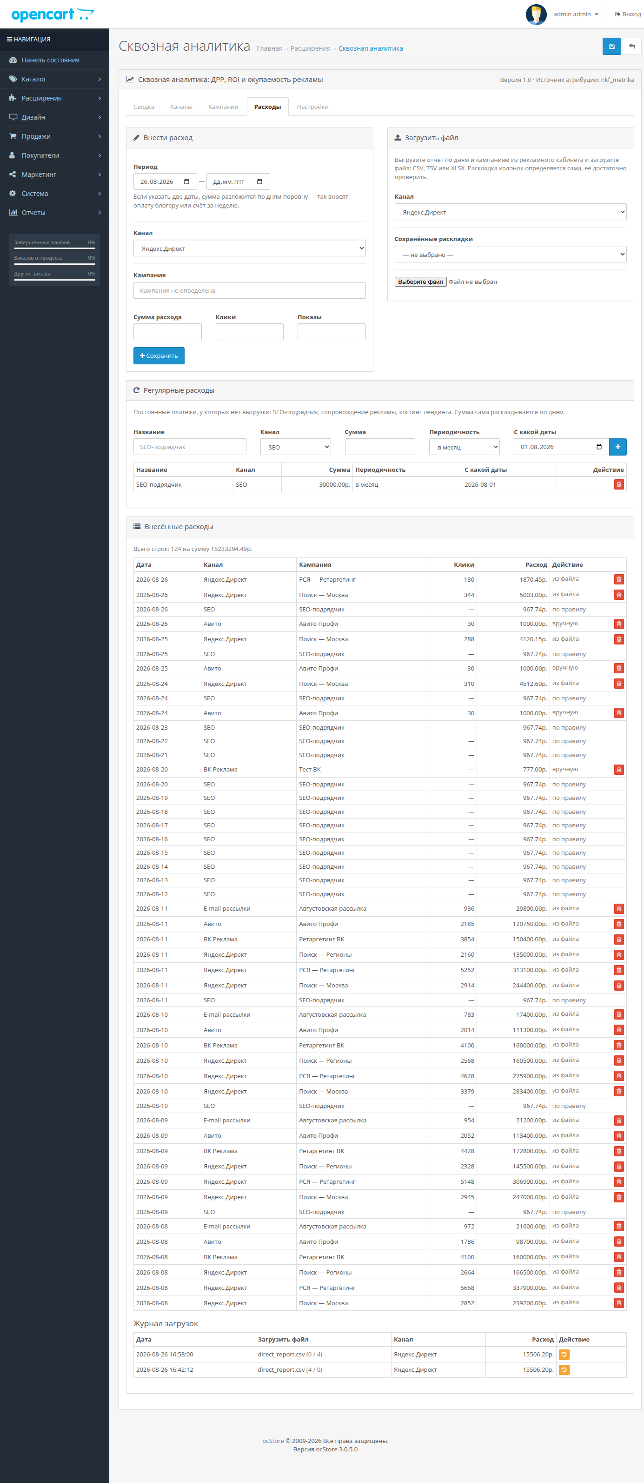This screenshot has height=1483, width=644.
Task: Click the Завершенных заказов progress bar
Action: coord(55,248)
